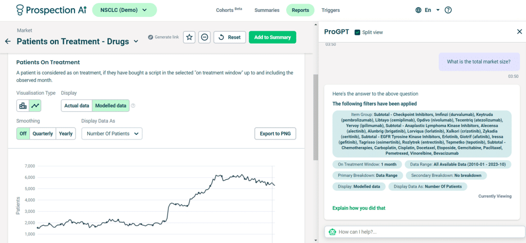Click the On Treatment Window: 1 month chip

click(x=367, y=165)
